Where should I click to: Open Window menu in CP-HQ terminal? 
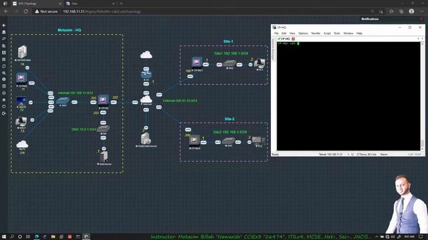coord(348,33)
